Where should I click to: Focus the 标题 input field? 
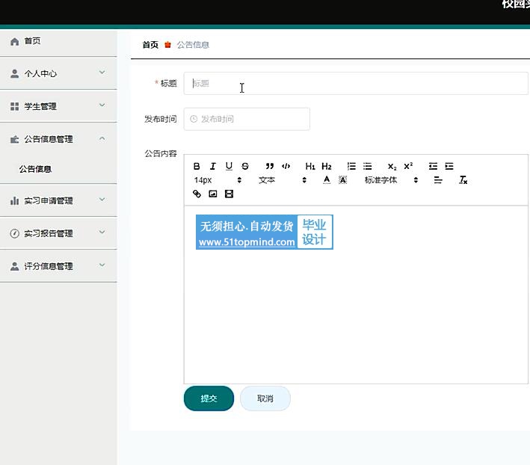(356, 83)
